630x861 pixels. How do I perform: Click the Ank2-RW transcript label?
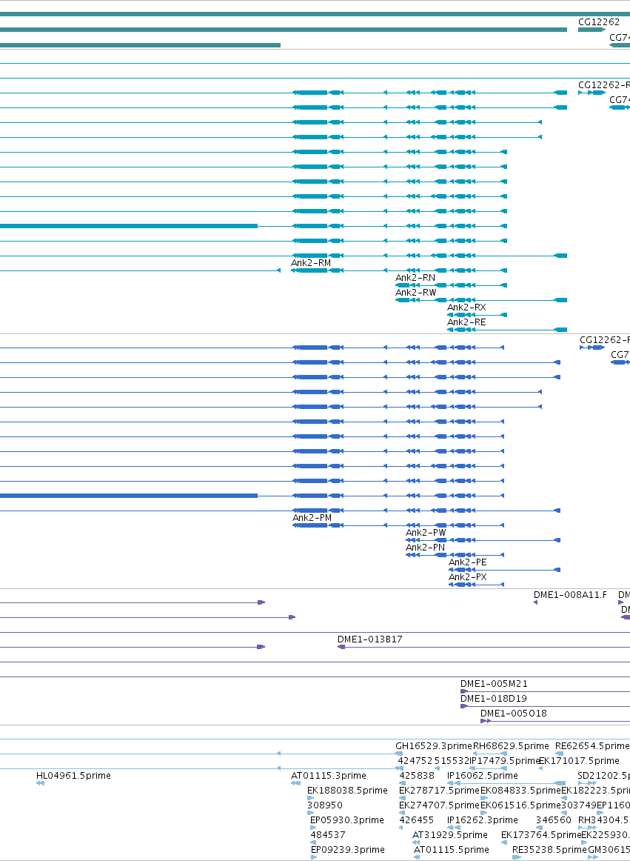pyautogui.click(x=415, y=293)
